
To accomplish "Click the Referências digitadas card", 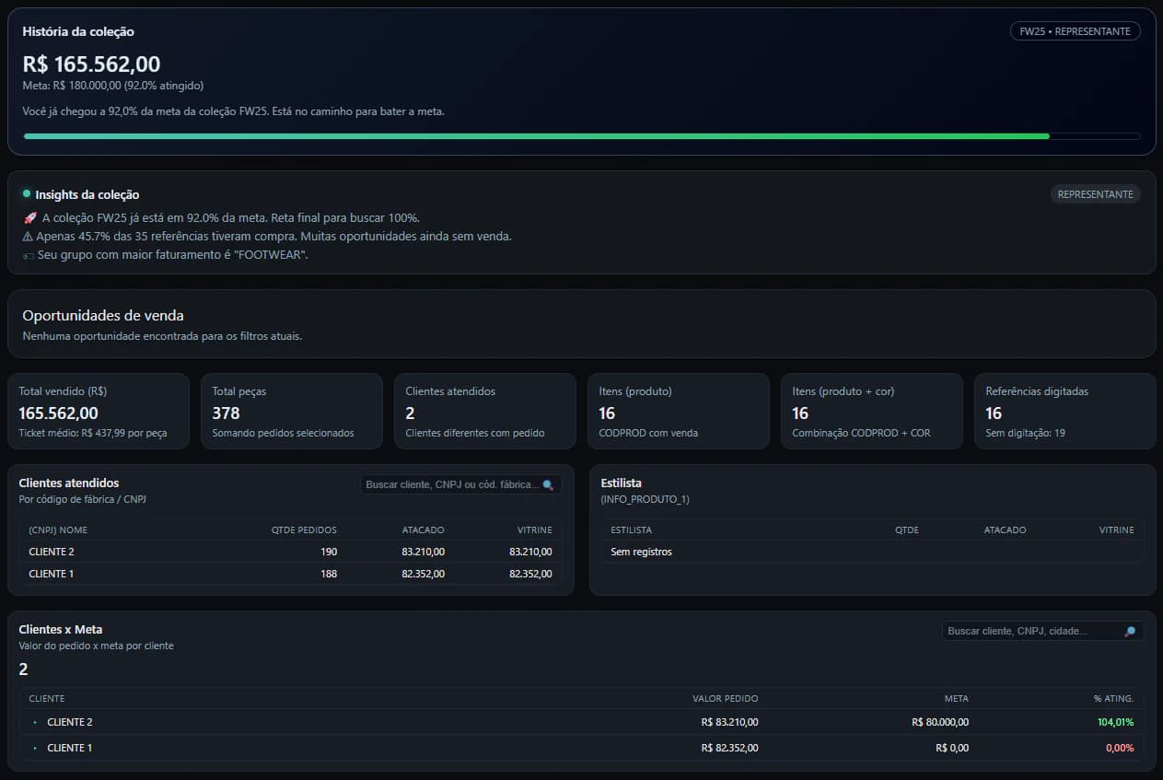I will 1065,411.
